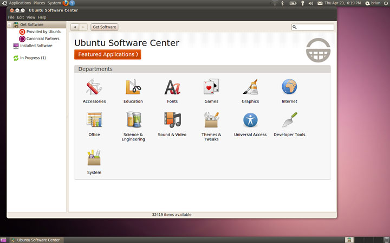Click the Departments section header
Viewport: 390px width, 243px height.
(x=202, y=69)
